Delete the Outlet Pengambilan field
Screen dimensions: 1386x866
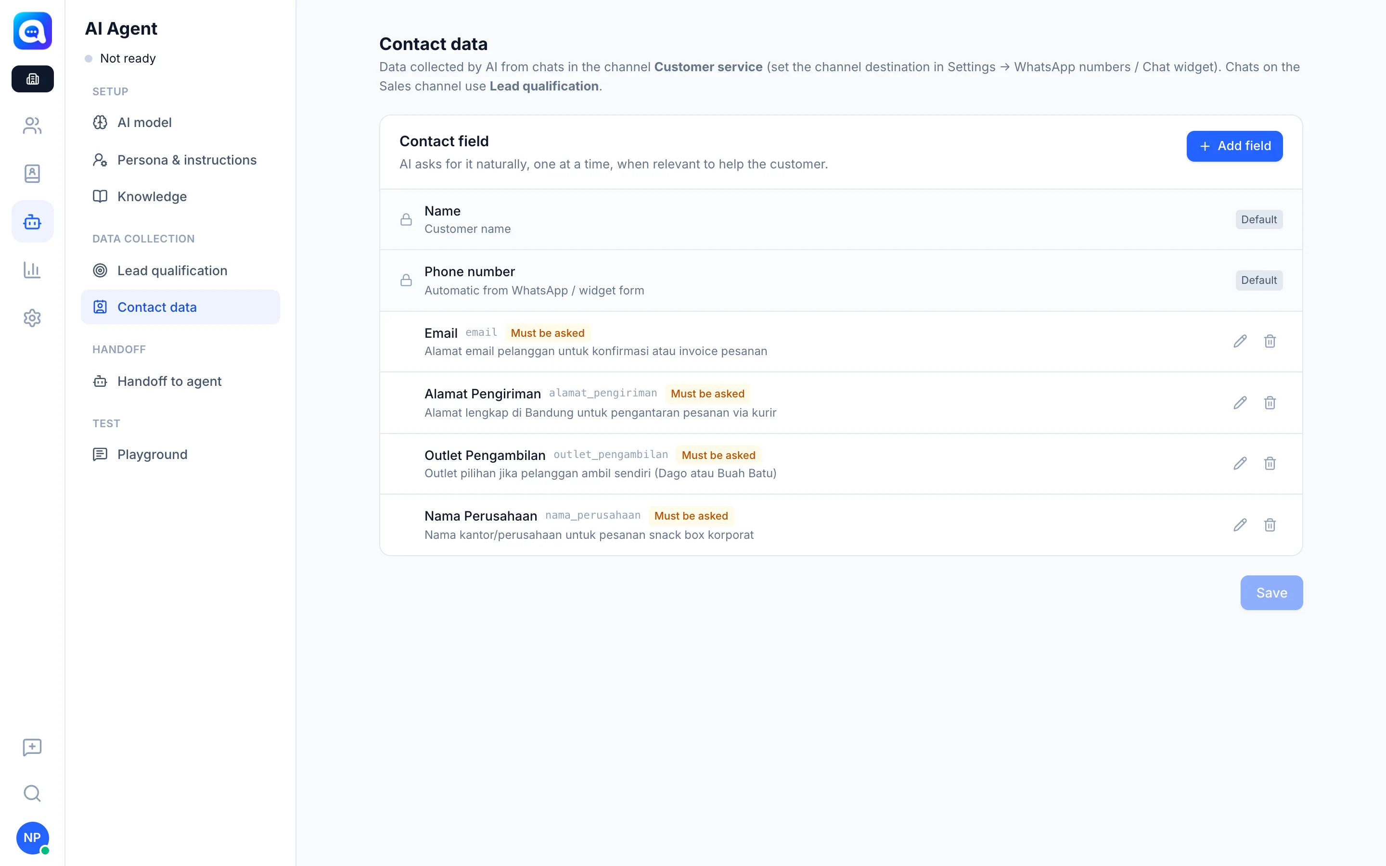pos(1270,463)
